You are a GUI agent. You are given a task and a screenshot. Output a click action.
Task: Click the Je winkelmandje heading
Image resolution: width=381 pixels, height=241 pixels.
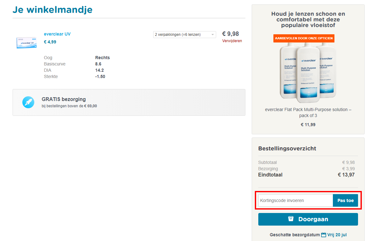point(53,10)
